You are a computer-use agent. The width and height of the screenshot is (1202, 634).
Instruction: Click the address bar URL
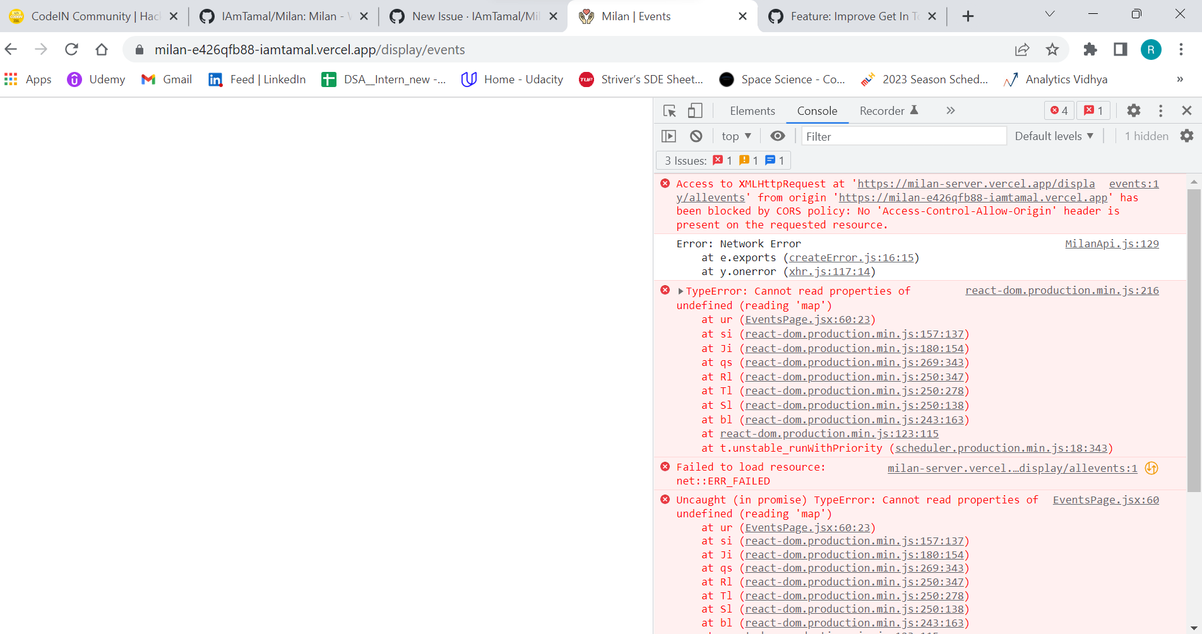pos(309,50)
